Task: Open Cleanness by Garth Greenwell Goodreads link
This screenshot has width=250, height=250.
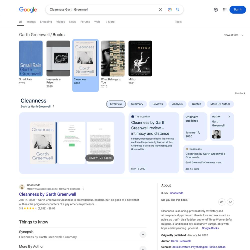Action: tap(47, 194)
